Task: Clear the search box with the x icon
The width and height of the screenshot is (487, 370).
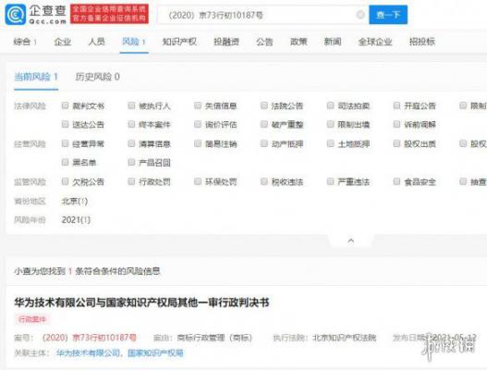Action: pyautogui.click(x=360, y=15)
